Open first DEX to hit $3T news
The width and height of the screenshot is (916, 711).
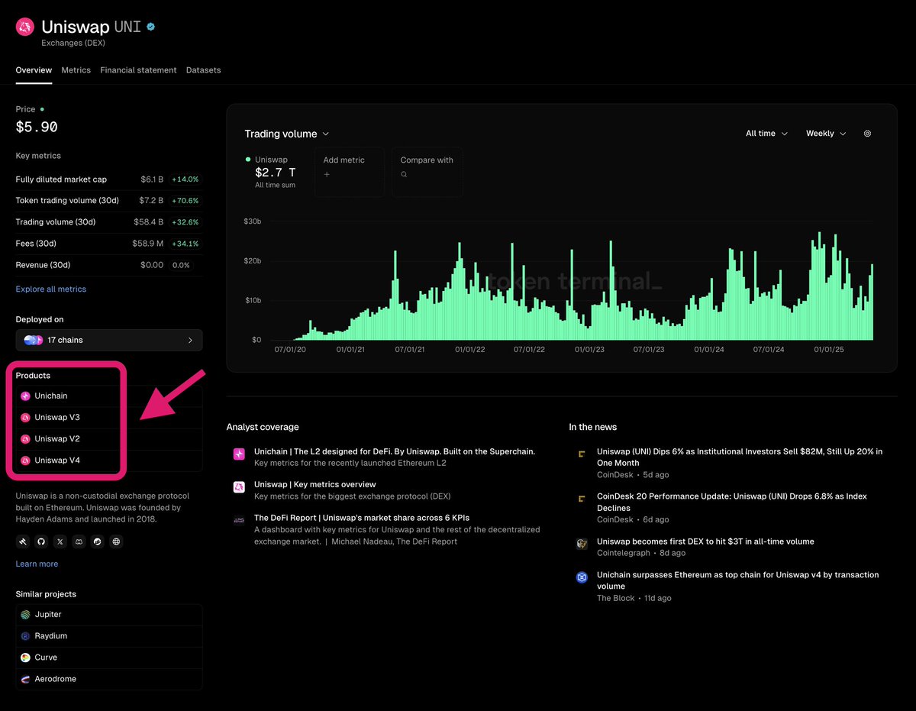click(705, 541)
